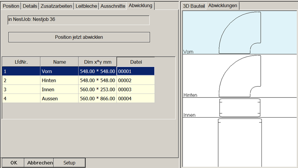Sort by the LfdNr. column header

[x=21, y=62]
